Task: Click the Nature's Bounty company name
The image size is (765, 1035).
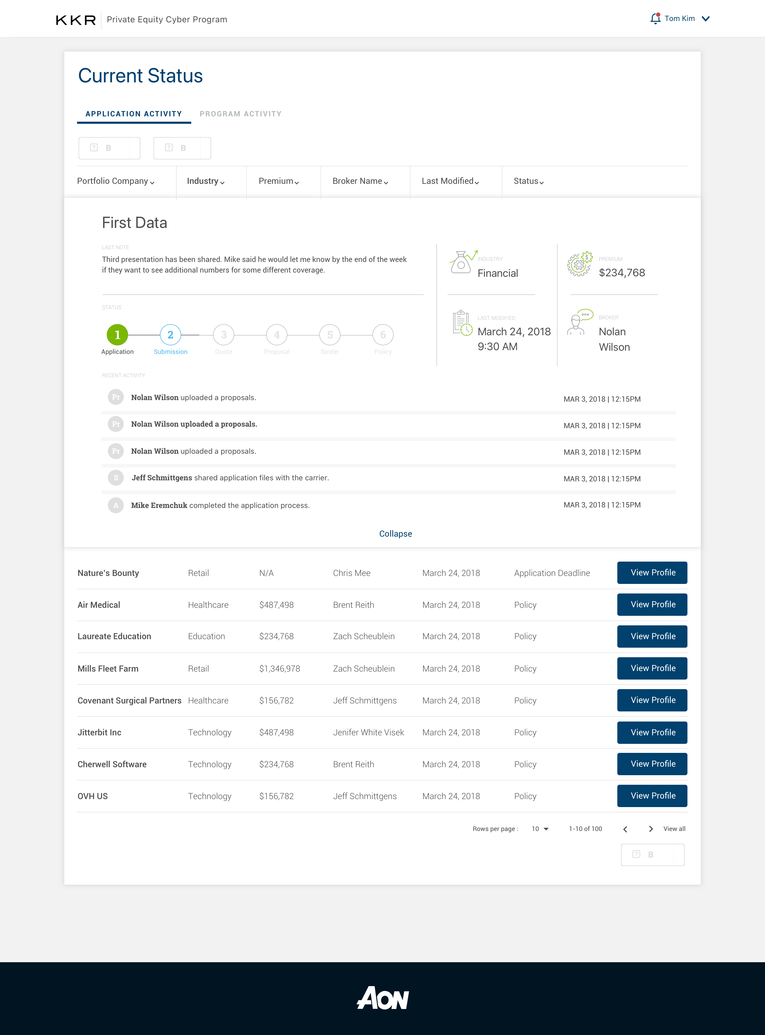Action: (x=108, y=573)
